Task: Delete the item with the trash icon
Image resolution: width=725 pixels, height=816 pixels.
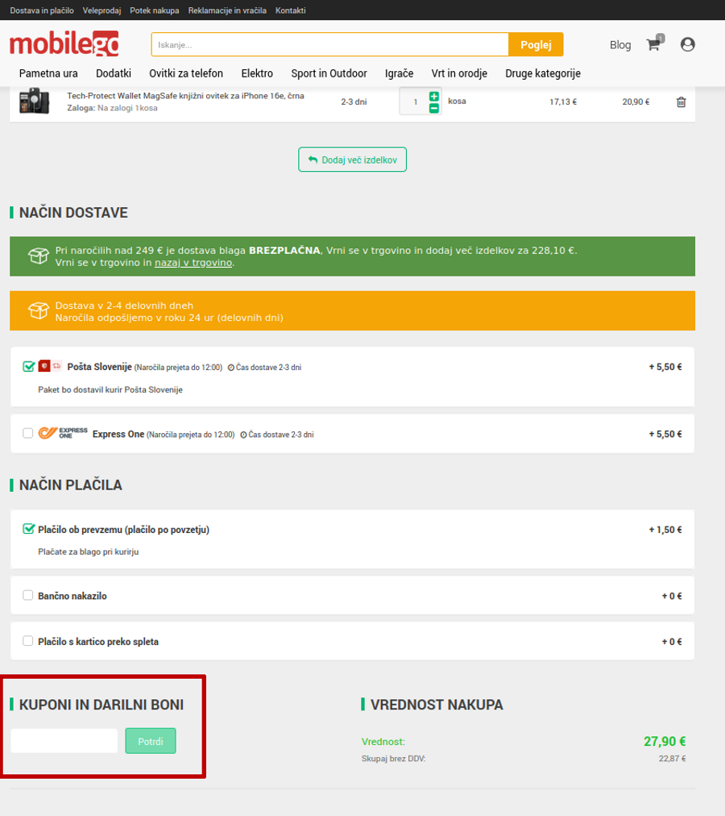Action: pos(681,102)
